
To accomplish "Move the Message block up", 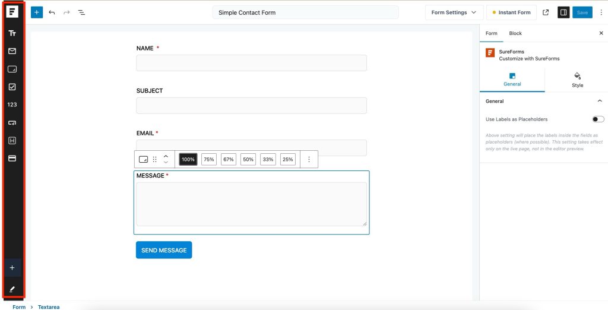I will [x=166, y=156].
